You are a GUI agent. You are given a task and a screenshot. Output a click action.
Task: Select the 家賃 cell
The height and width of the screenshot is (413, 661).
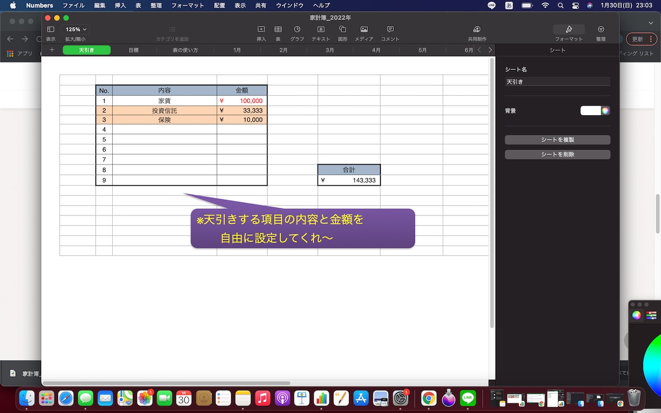coord(165,101)
